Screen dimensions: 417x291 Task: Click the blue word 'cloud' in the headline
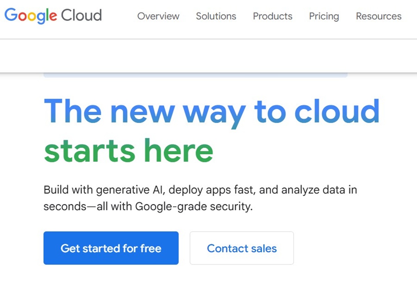(336, 111)
